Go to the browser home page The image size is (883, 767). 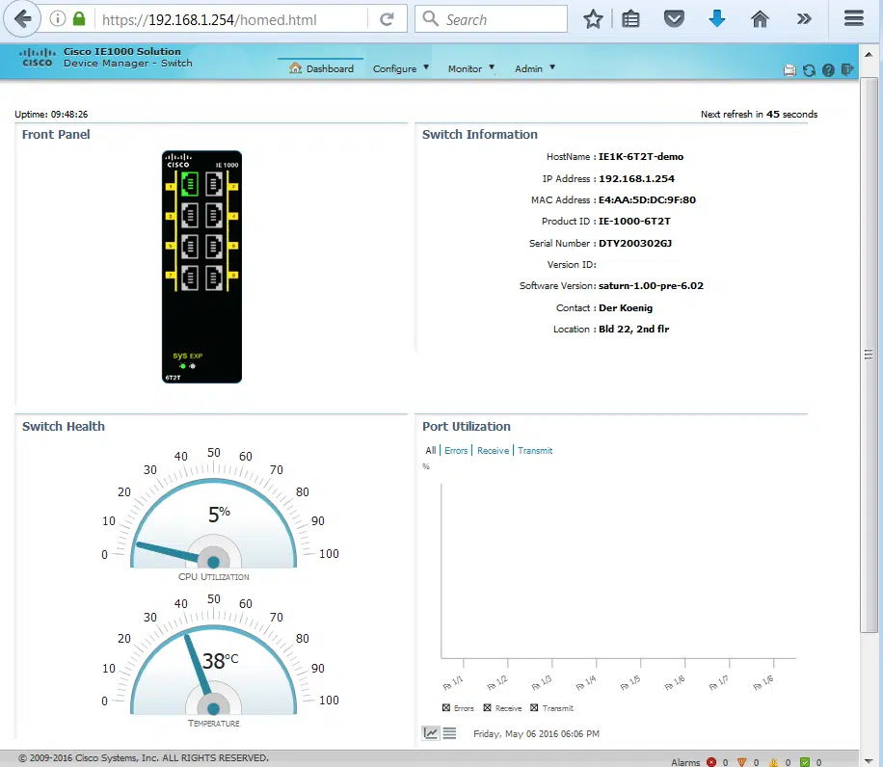[x=760, y=19]
